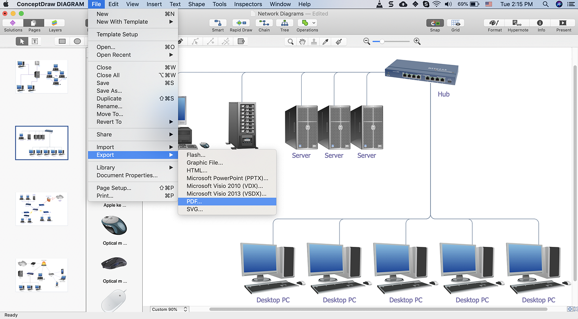
Task: Open the Inspectors menu
Action: tap(247, 4)
